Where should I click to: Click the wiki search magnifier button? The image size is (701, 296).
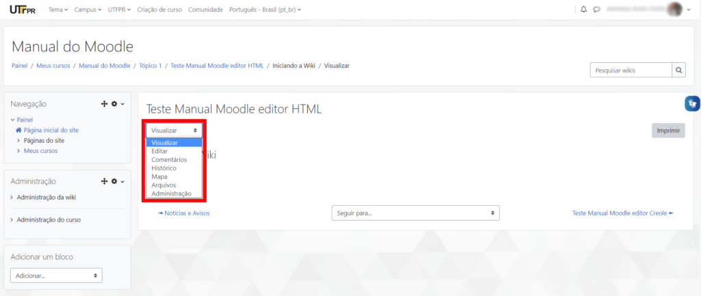[x=678, y=70]
